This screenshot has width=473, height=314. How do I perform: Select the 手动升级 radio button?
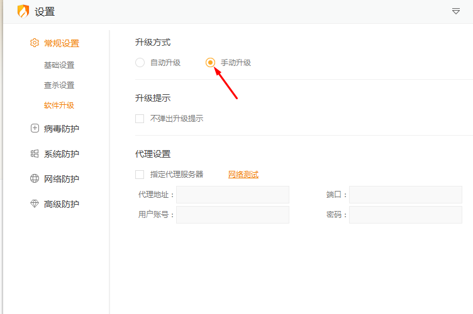[210, 63]
